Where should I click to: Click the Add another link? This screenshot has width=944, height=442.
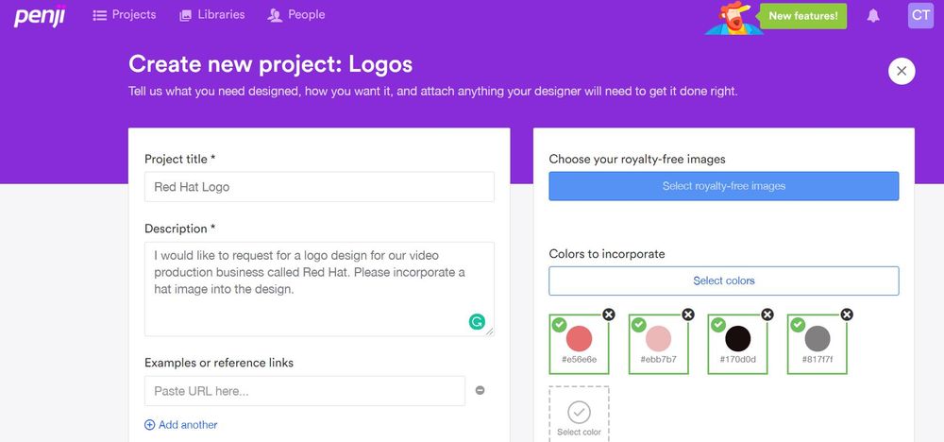pyautogui.click(x=181, y=425)
